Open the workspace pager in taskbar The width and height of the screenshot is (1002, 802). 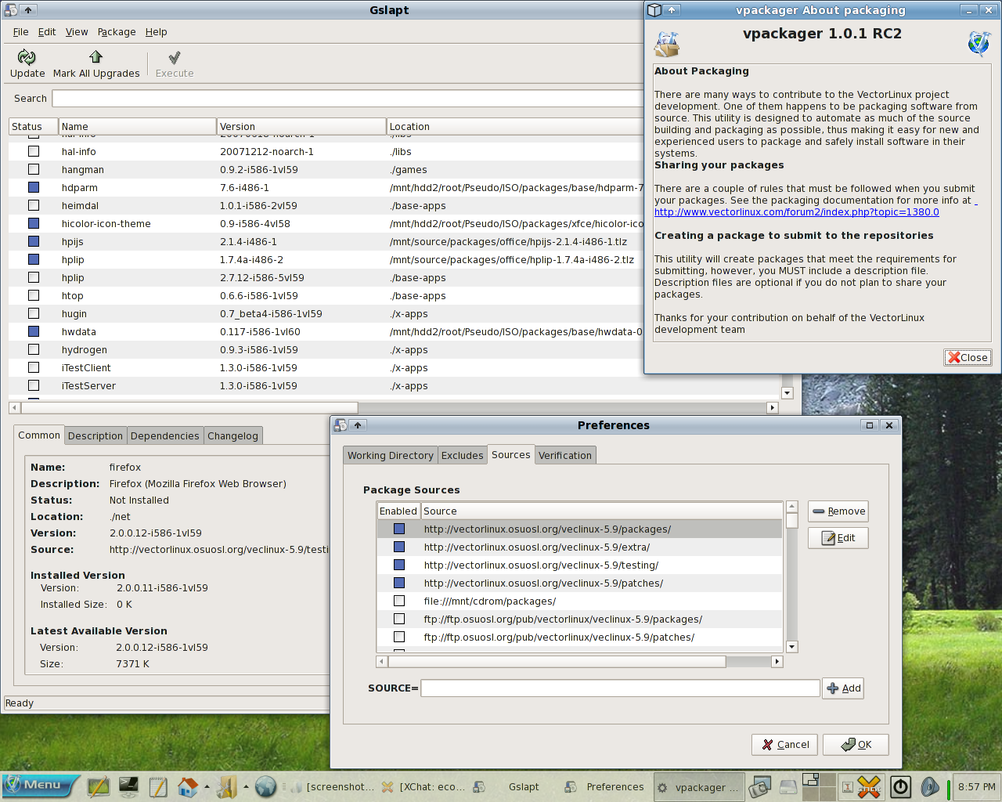click(819, 786)
